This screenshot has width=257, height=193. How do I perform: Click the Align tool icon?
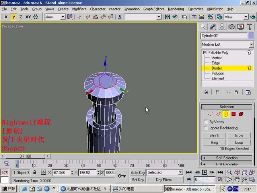pos(175,17)
